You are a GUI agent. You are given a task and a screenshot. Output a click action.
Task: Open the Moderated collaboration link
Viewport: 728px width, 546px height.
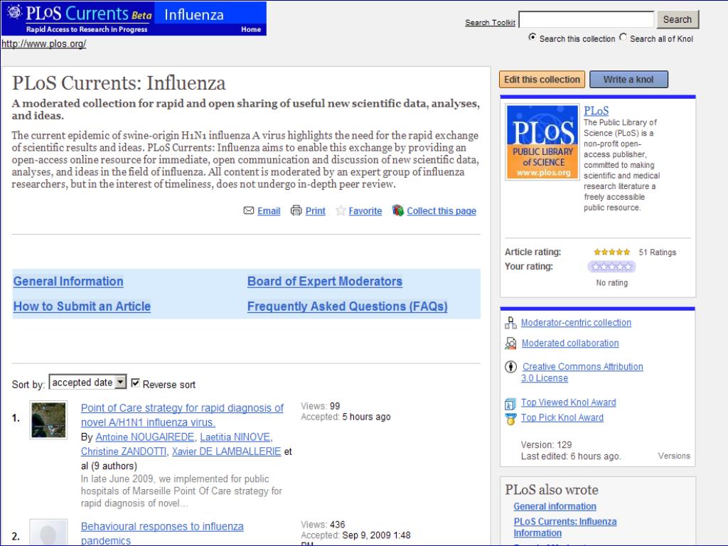click(570, 343)
